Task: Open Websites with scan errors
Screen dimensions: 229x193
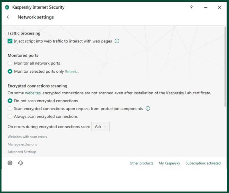Action: tap(27, 137)
